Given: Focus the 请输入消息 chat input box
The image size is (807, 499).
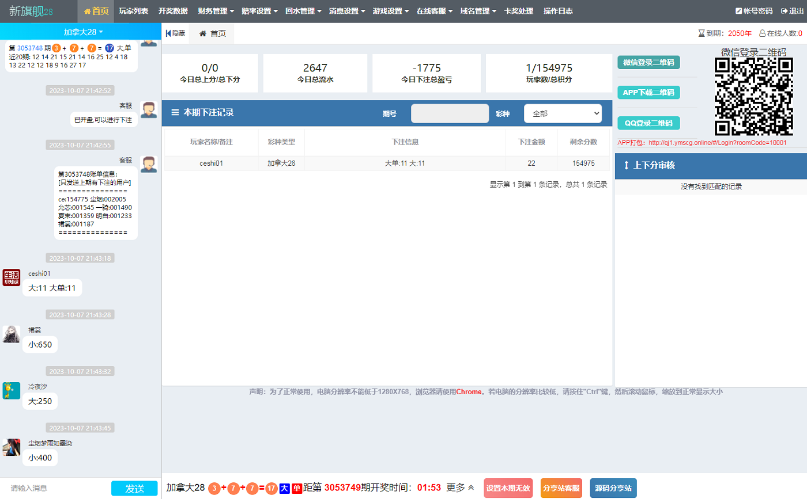Looking at the screenshot, I should click(55, 488).
